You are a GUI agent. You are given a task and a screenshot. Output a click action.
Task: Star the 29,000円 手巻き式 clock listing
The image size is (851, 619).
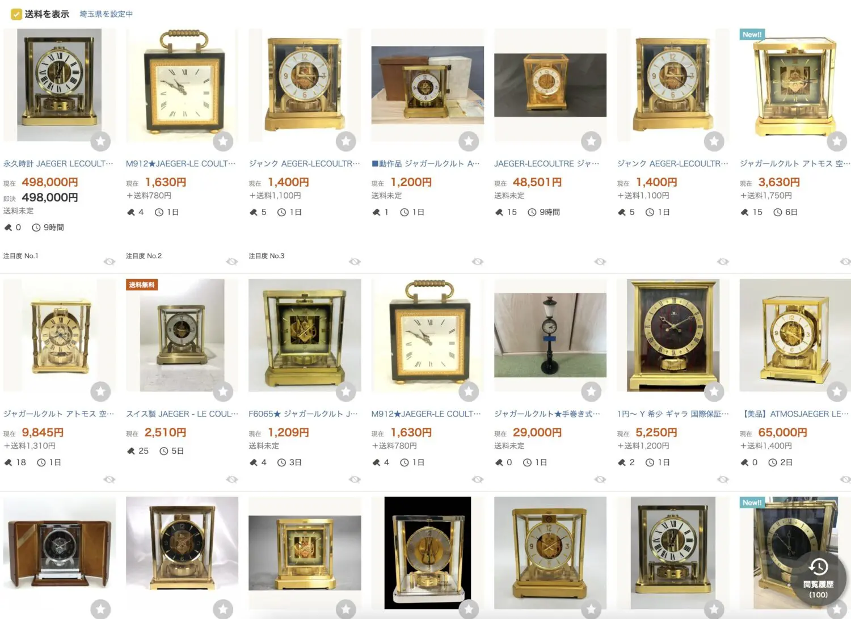point(591,391)
